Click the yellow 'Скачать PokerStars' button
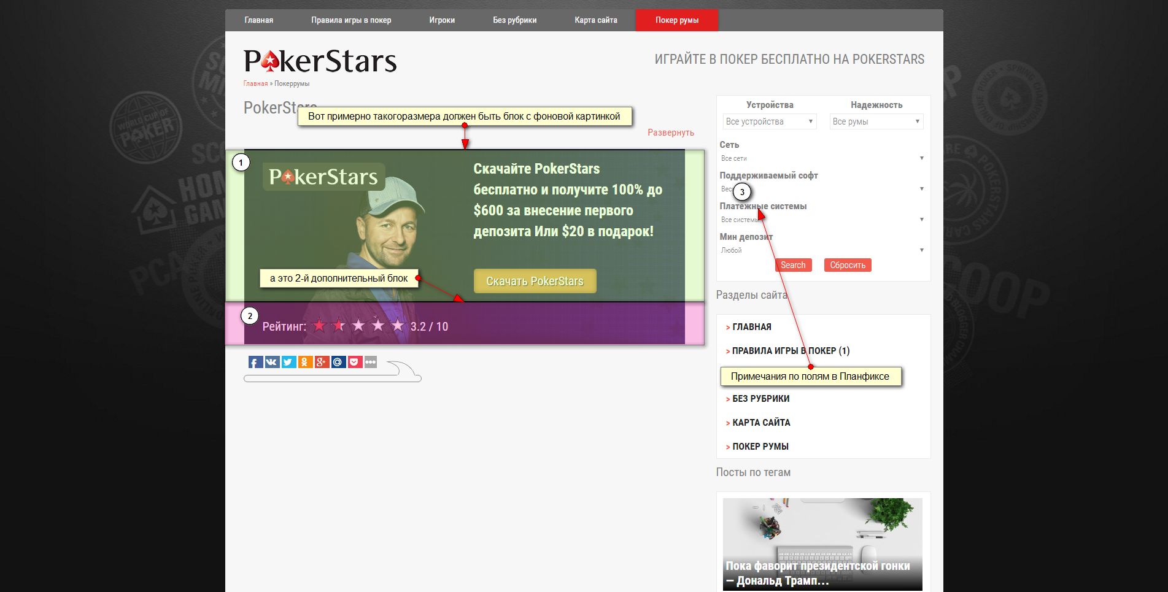 tap(535, 281)
